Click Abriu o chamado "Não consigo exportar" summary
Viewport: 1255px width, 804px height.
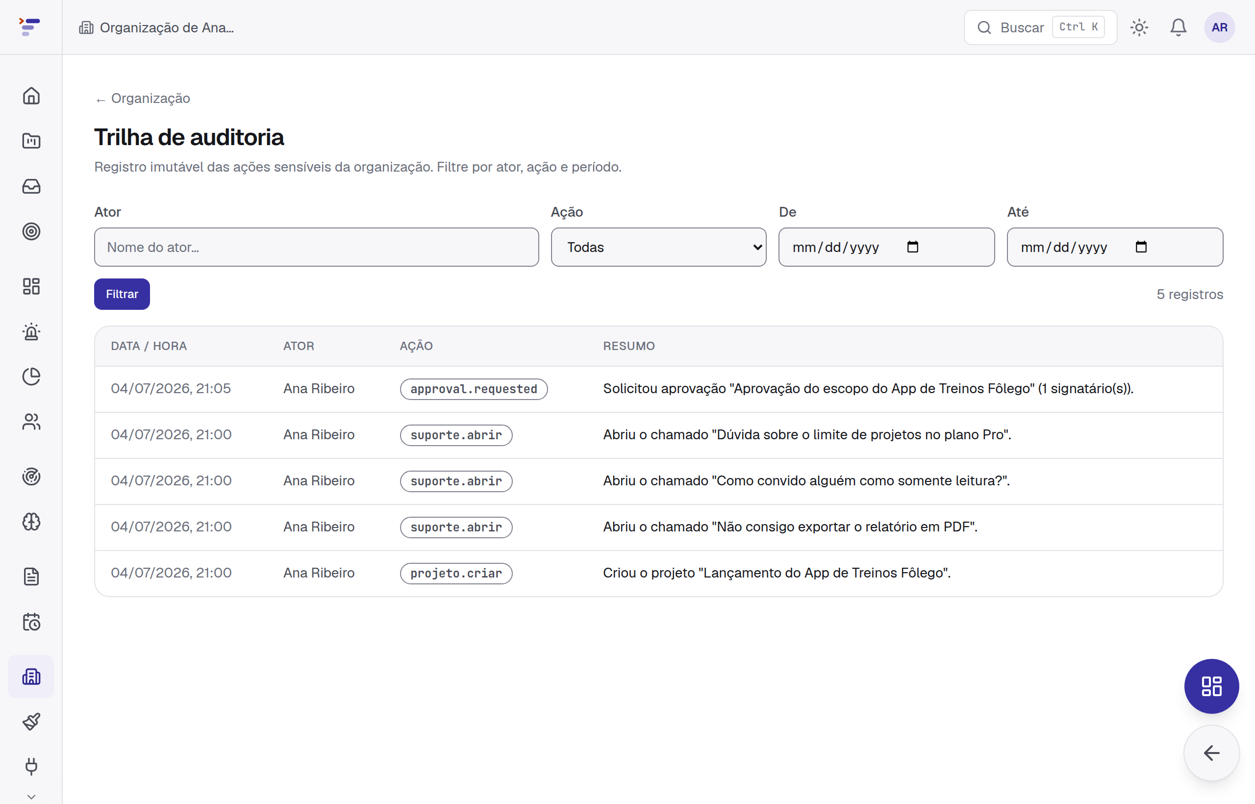pos(790,526)
